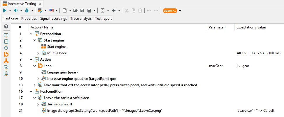This screenshot has height=117, width=284.
Task: Click the redo arrow icon
Action: coord(156,11)
